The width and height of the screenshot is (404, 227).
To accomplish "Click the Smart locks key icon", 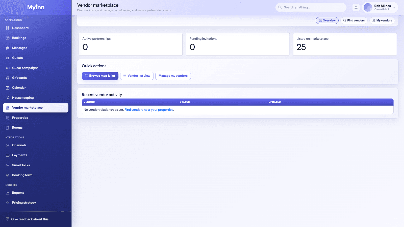I will pyautogui.click(x=8, y=165).
